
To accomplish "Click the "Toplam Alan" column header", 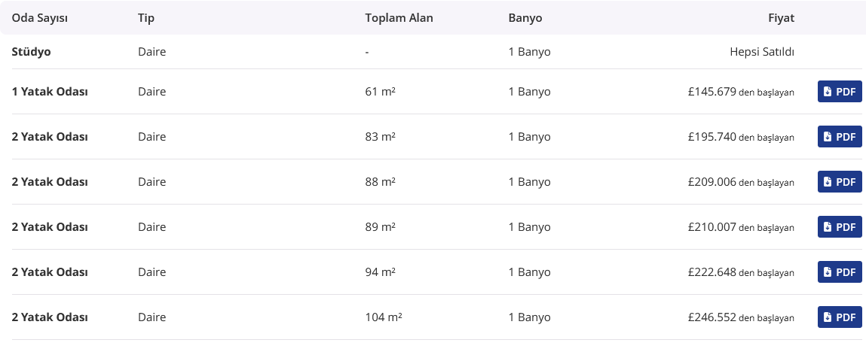I will (x=399, y=18).
